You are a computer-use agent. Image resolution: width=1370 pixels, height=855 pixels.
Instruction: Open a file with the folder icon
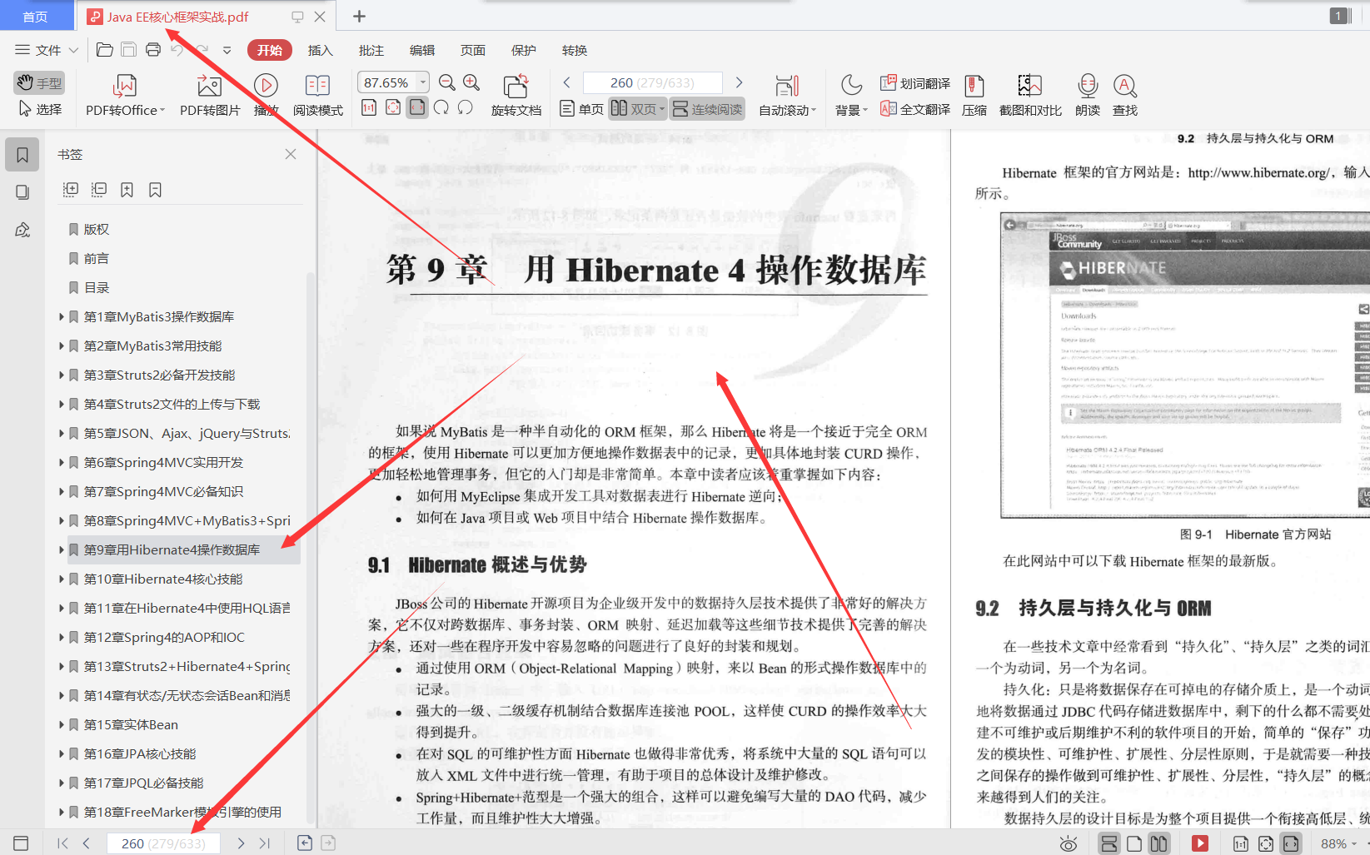(105, 50)
